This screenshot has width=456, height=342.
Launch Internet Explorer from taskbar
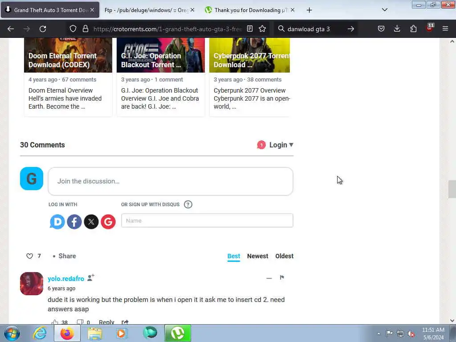pos(40,333)
